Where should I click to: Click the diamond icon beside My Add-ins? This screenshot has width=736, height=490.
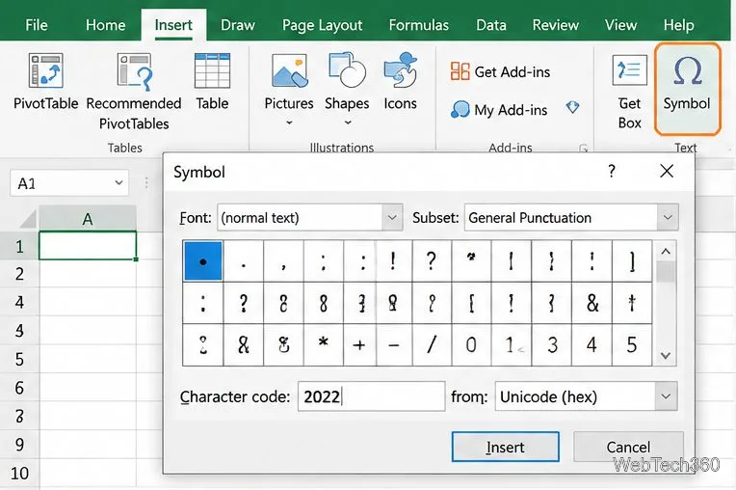[572, 108]
